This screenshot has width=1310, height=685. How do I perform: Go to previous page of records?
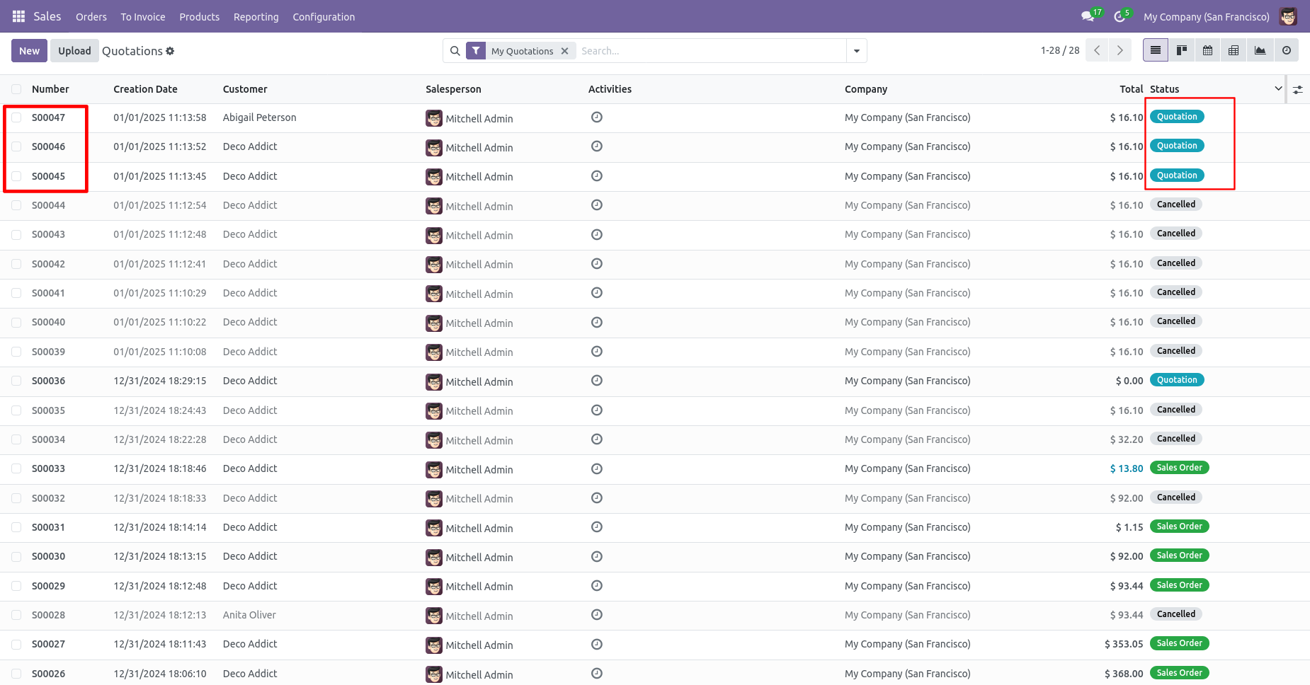[1097, 50]
